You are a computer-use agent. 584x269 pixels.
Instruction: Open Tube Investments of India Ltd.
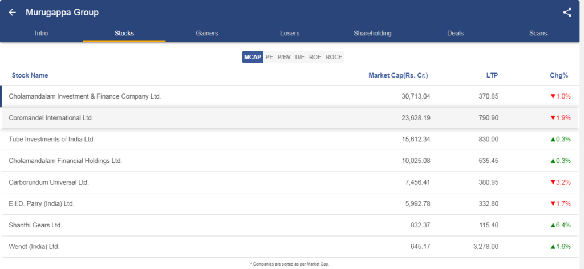tap(52, 140)
